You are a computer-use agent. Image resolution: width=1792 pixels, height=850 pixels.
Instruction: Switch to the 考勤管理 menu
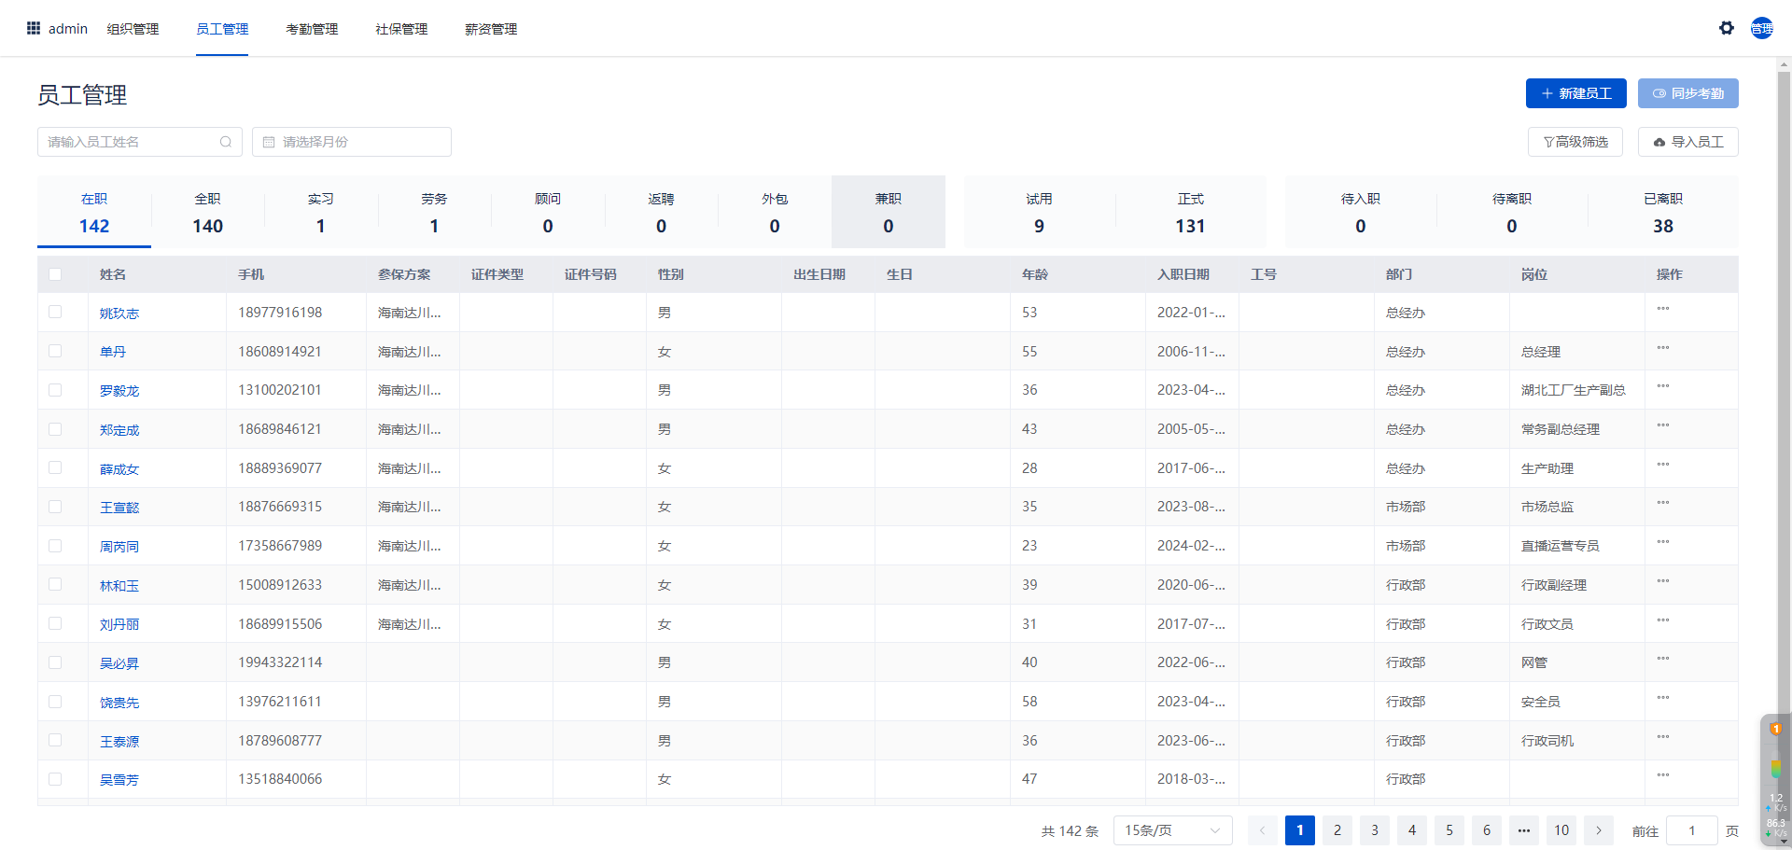pyautogui.click(x=312, y=29)
